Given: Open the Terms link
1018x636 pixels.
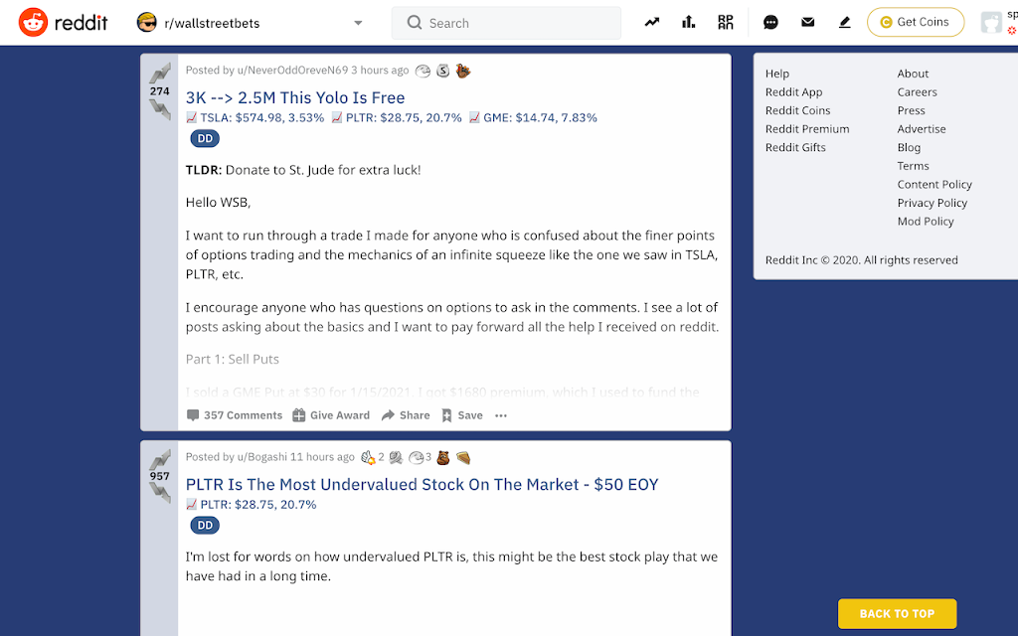Looking at the screenshot, I should coord(913,166).
